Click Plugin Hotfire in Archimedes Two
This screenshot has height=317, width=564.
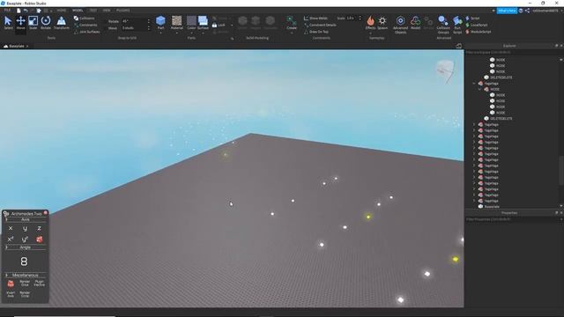[39, 284]
